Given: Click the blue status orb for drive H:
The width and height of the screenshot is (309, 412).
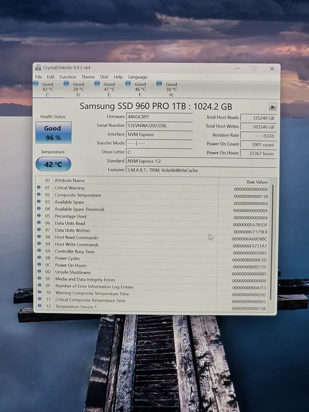Looking at the screenshot, I should coord(159,84).
